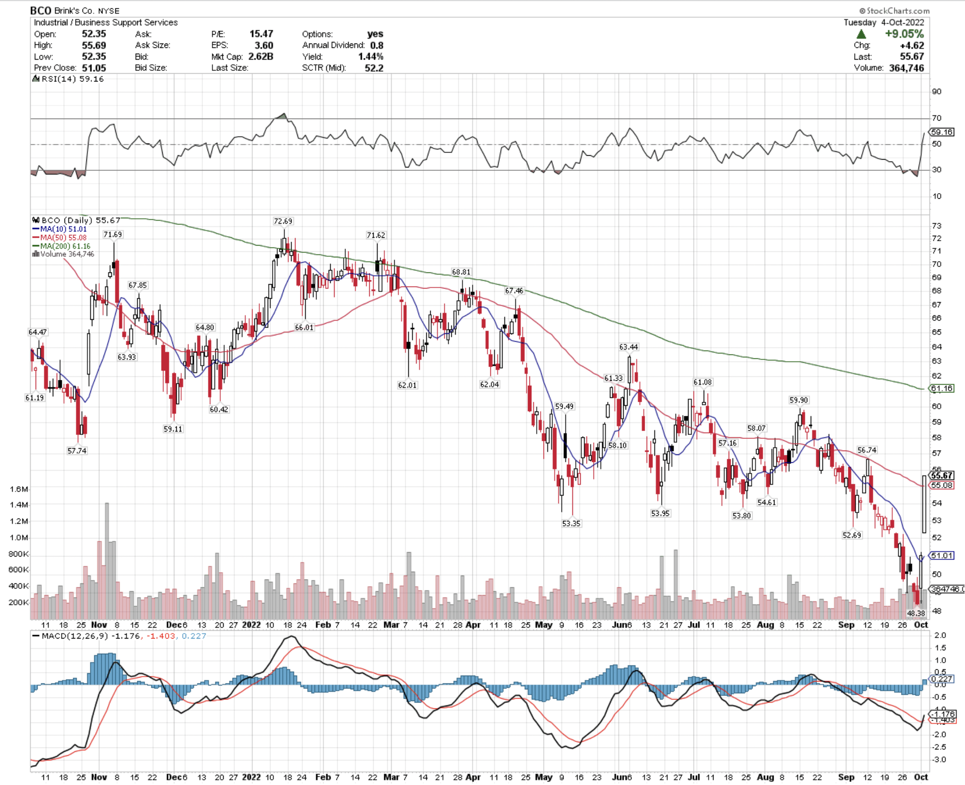Image resolution: width=965 pixels, height=785 pixels.
Task: Click the 68.81 price label
Action: [x=461, y=272]
